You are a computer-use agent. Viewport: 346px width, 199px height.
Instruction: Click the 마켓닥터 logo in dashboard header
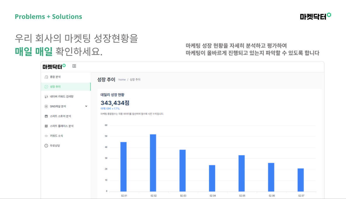[x=54, y=66]
